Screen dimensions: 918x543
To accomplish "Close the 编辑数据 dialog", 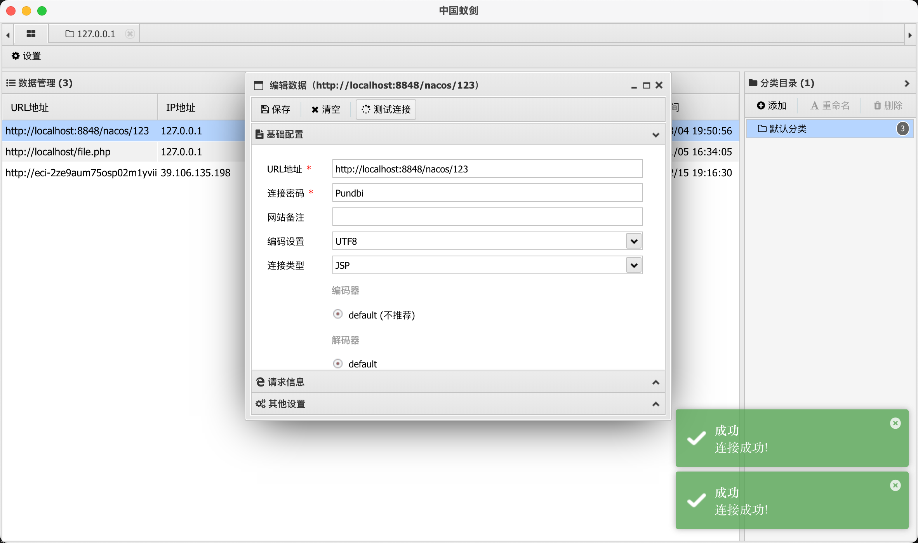I will point(659,85).
